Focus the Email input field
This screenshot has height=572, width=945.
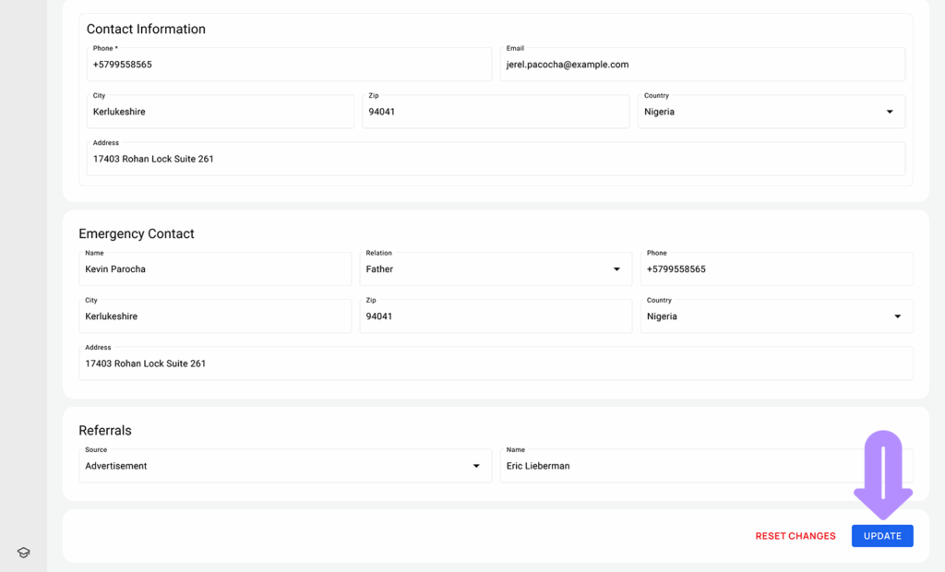701,65
